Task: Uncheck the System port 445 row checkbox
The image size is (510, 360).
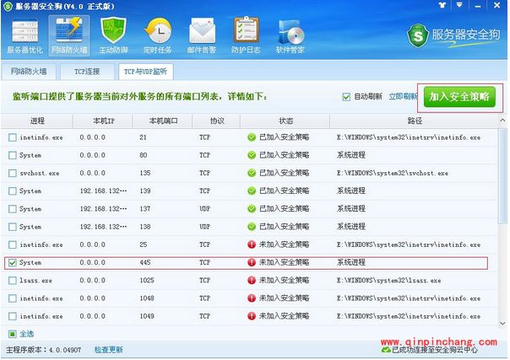Action: click(12, 263)
